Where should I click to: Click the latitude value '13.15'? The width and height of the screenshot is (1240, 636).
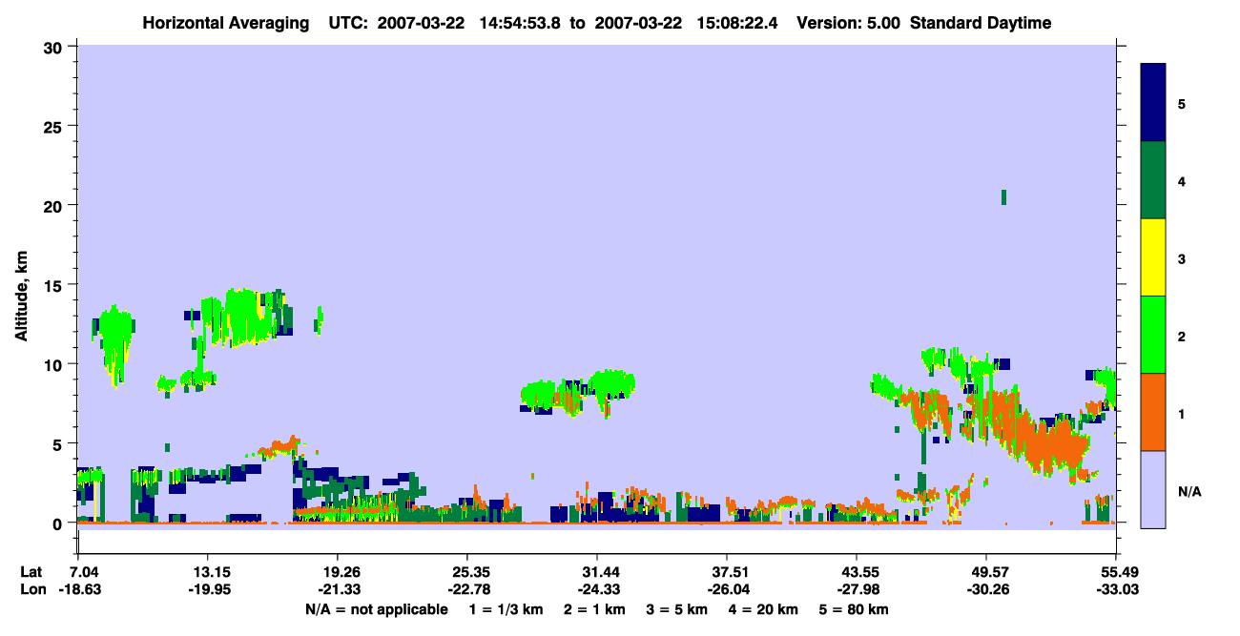point(208,572)
